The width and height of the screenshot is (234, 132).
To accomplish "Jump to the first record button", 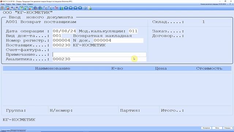I will click(66, 8).
